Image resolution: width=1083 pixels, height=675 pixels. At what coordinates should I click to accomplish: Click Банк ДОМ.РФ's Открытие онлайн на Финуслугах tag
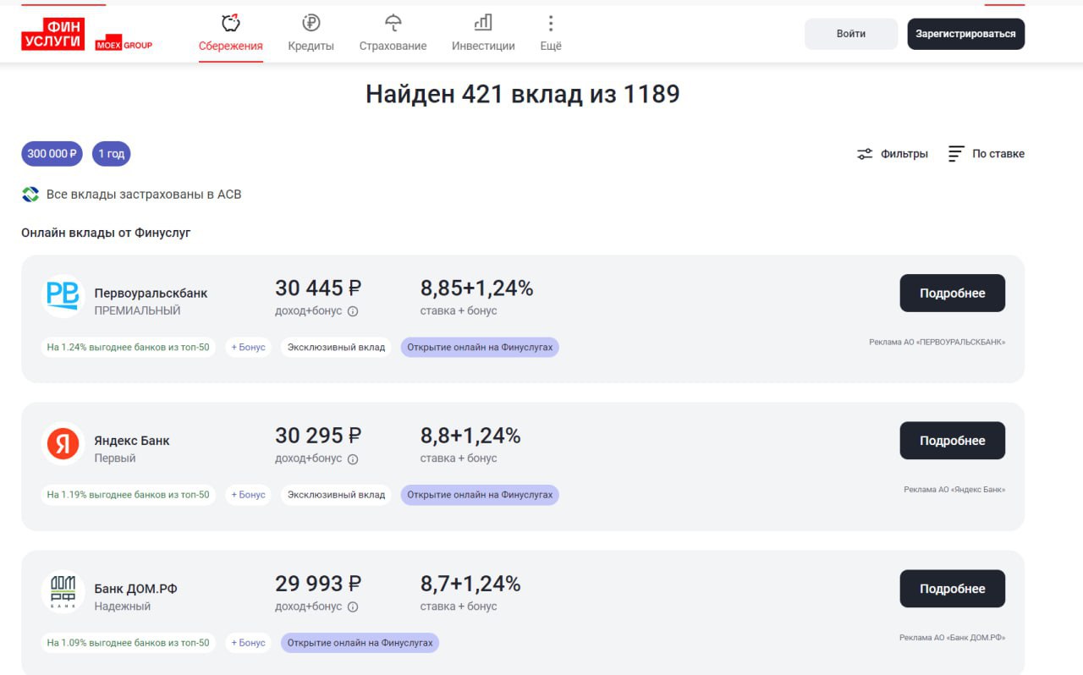click(360, 643)
